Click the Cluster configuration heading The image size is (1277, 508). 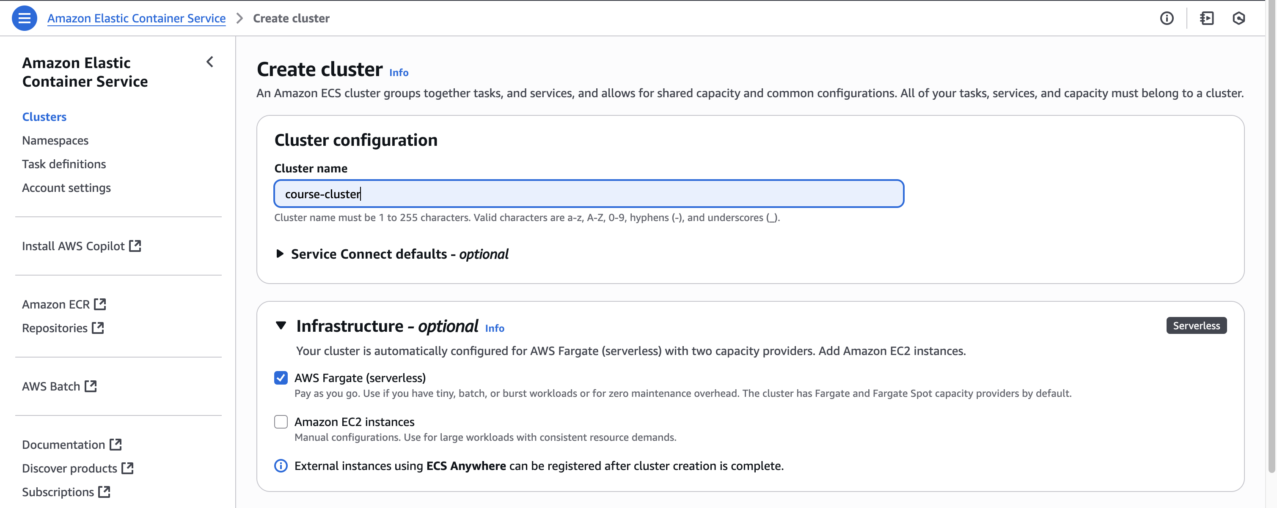[355, 140]
